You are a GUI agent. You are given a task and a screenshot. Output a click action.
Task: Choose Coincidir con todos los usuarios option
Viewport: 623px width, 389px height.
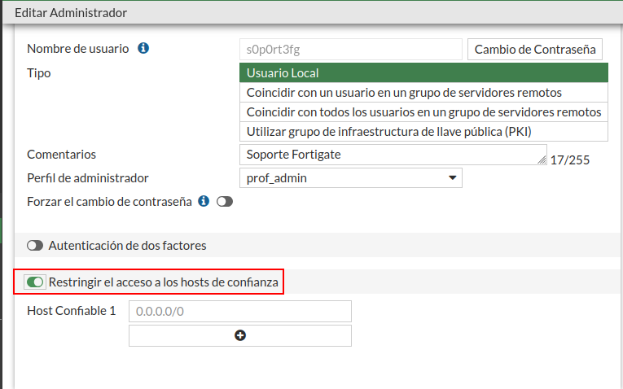coord(423,111)
